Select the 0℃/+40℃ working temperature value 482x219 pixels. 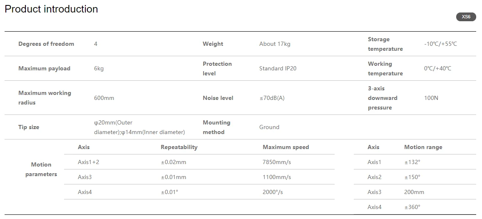(437, 68)
